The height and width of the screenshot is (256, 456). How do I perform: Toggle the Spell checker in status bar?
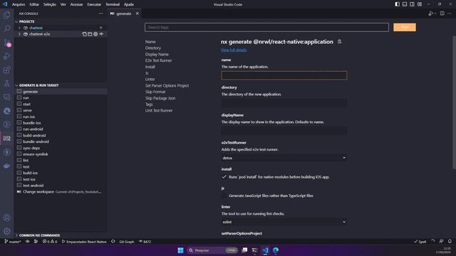[420, 242]
